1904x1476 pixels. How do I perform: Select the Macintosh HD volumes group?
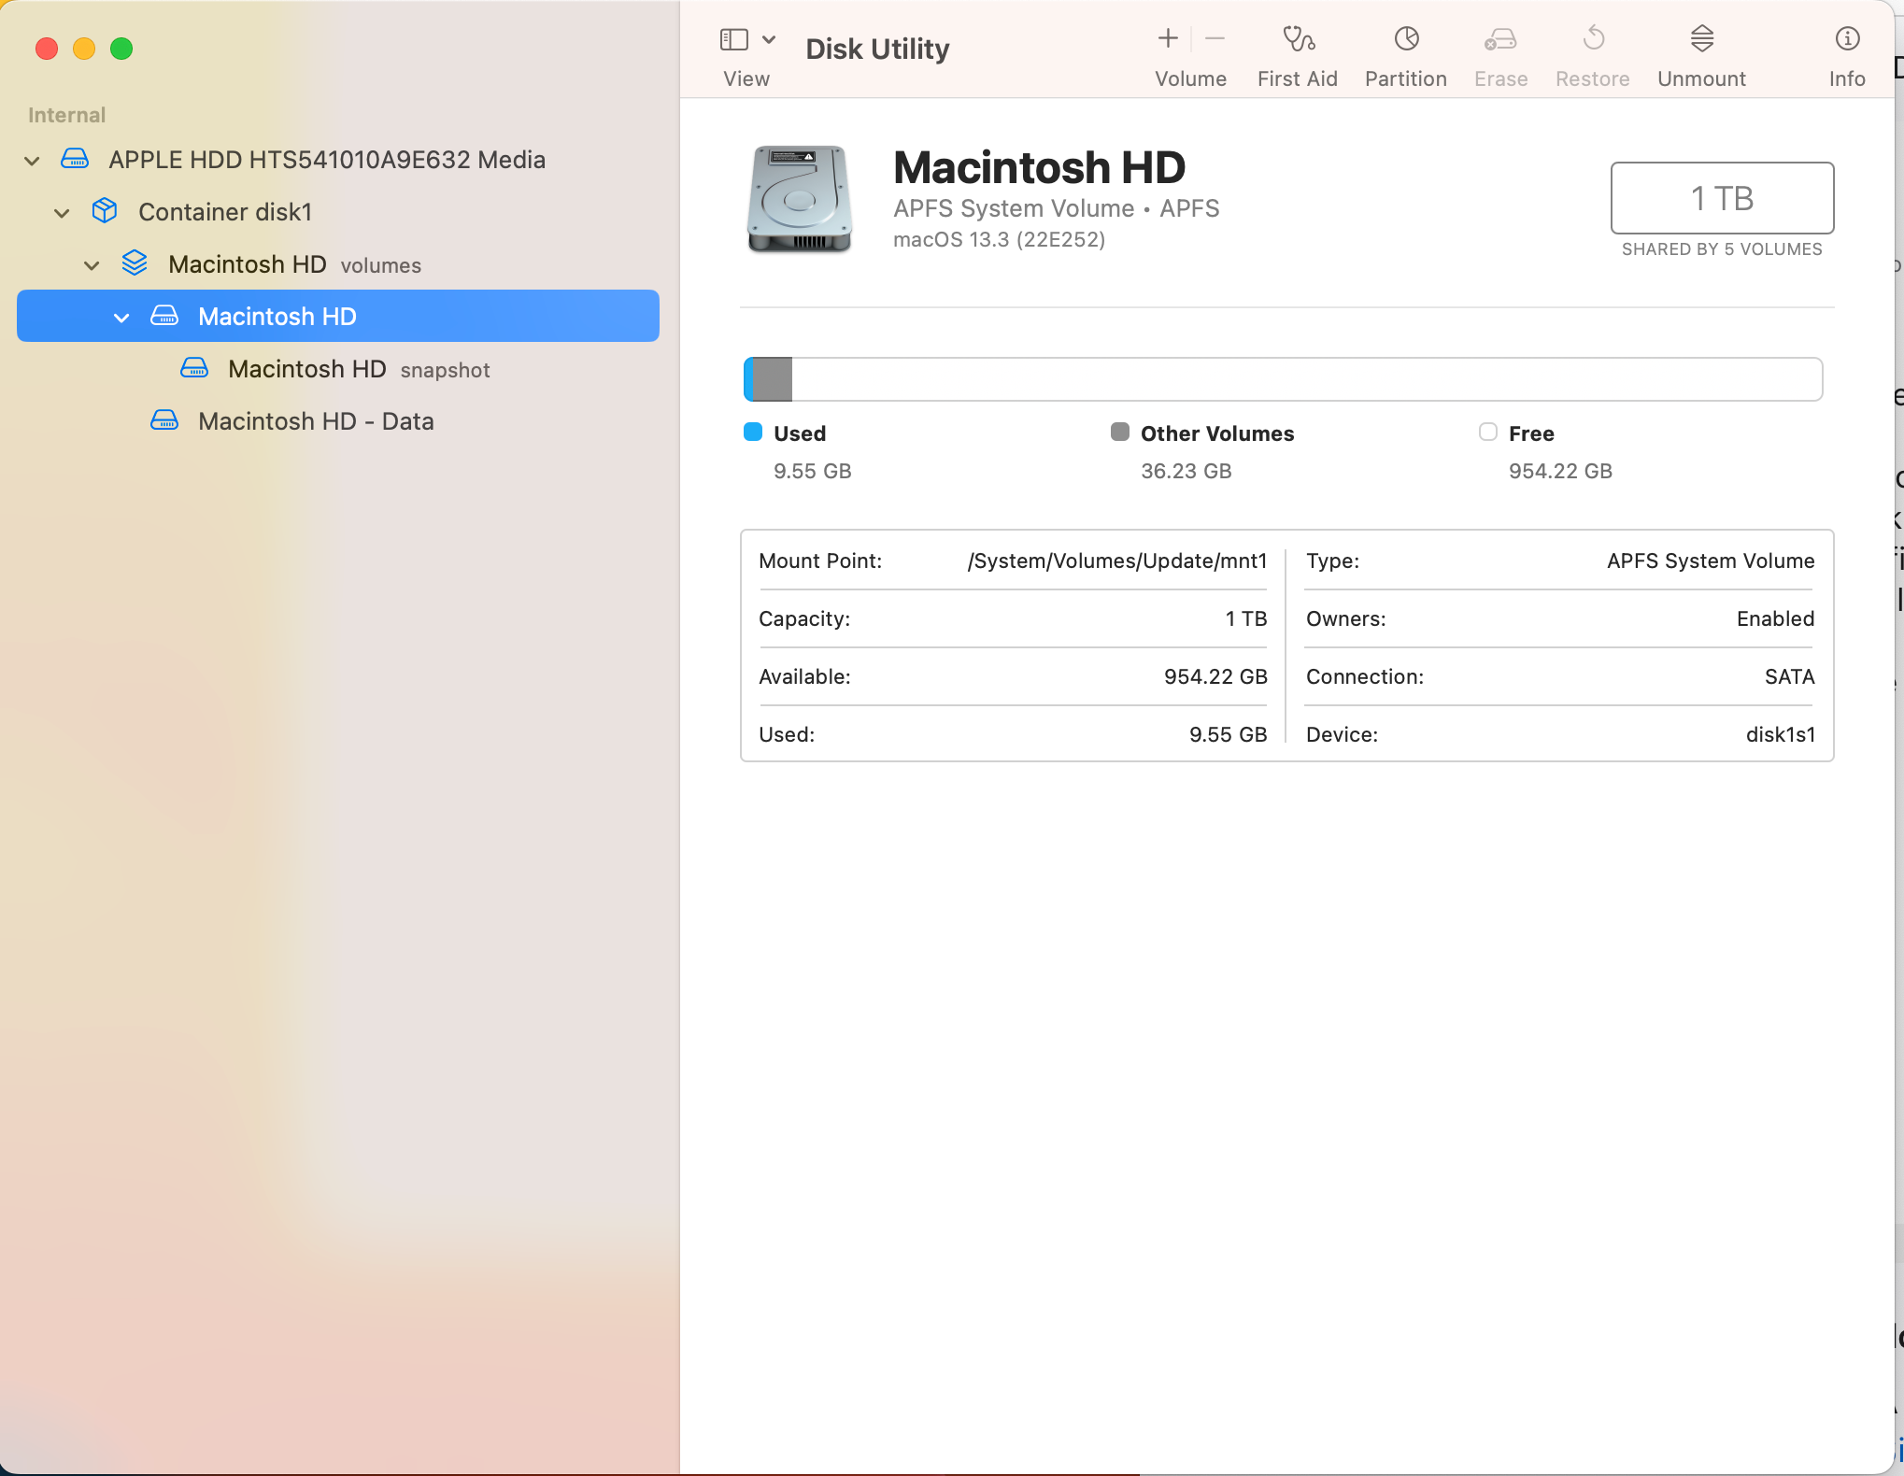click(x=338, y=264)
